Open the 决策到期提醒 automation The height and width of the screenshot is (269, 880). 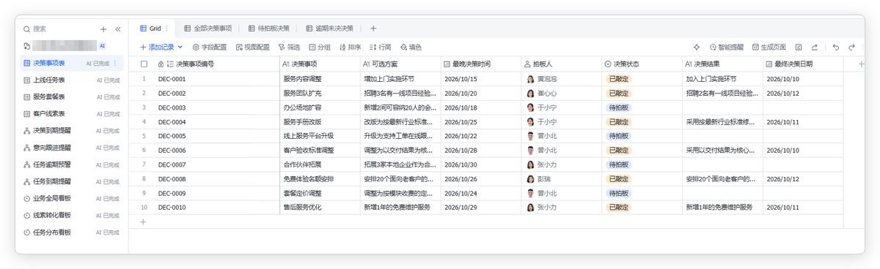click(x=71, y=131)
